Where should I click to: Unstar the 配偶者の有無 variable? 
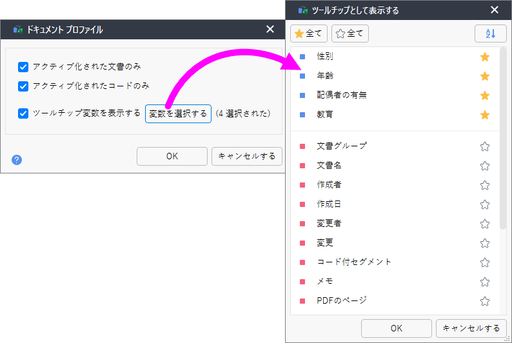[484, 95]
